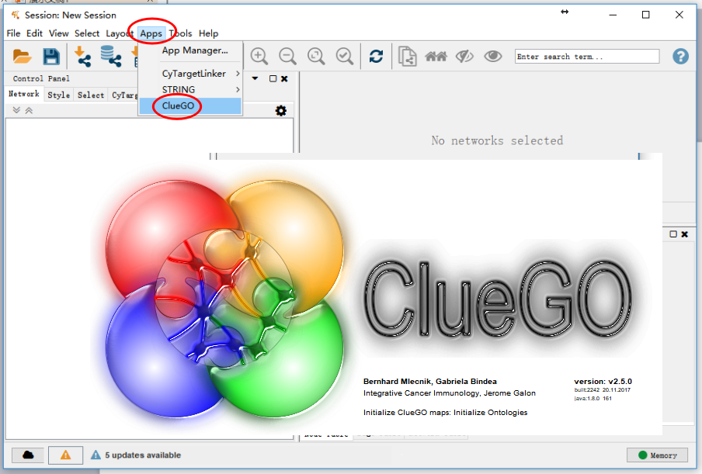
Task: Open the Apps menu
Action: (x=151, y=33)
